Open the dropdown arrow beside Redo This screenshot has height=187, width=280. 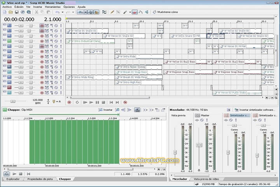(73, 12)
